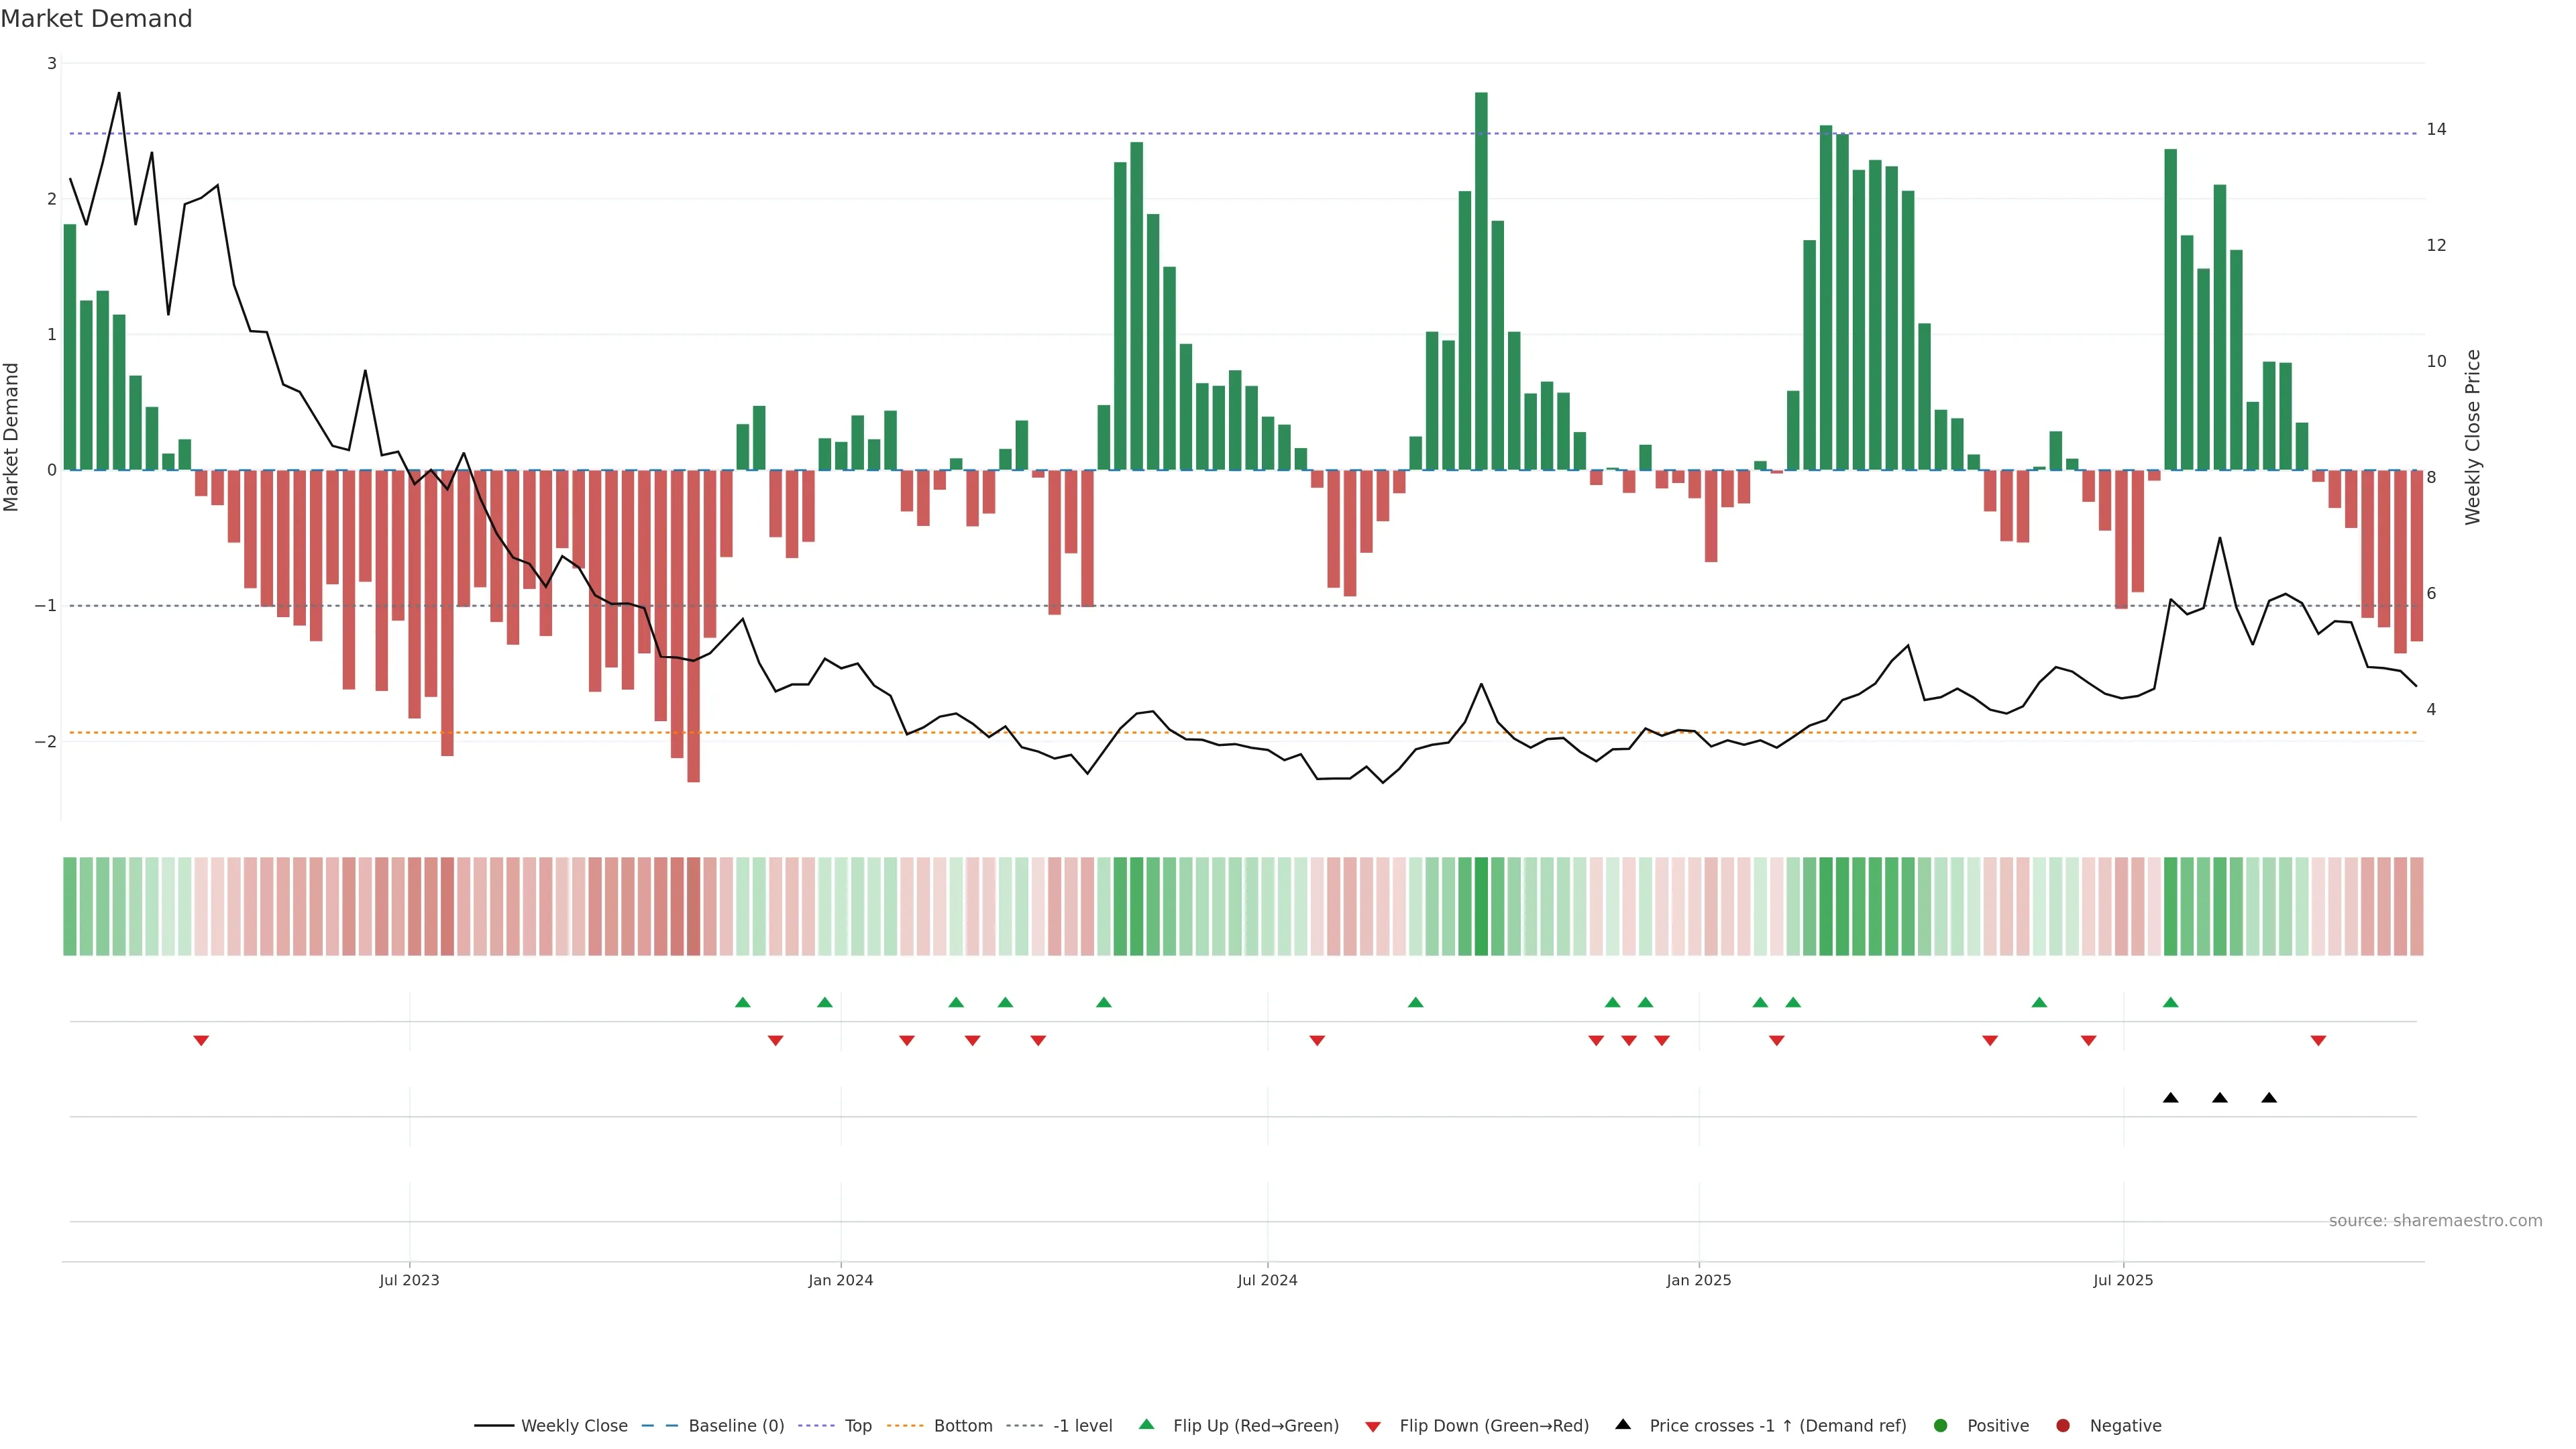Click the dark red Negative legend dot

point(2062,1425)
